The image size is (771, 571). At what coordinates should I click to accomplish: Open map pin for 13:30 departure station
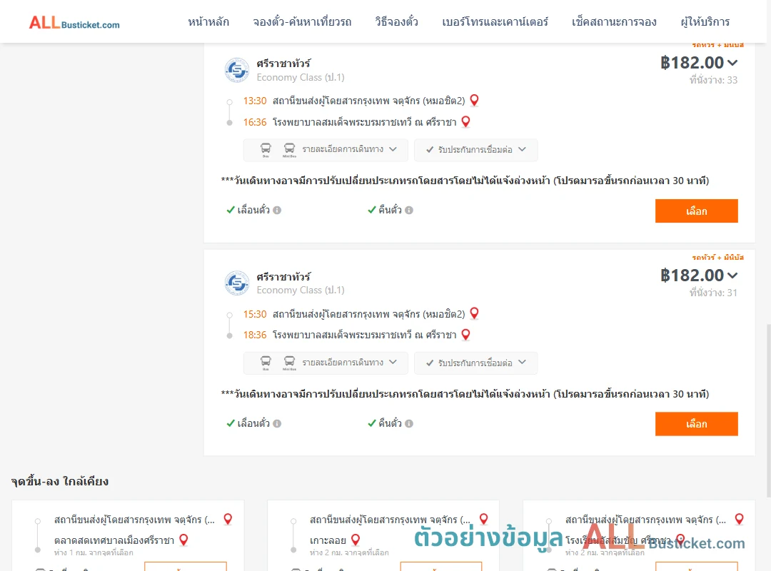pyautogui.click(x=475, y=101)
